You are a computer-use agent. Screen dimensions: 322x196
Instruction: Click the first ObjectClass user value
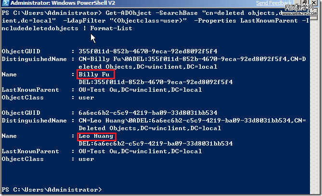tap(86, 98)
